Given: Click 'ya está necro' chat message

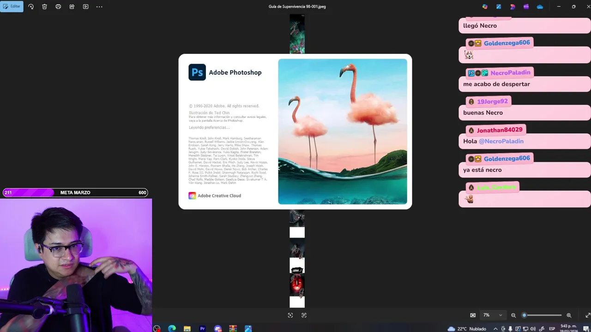Looking at the screenshot, I should (x=482, y=170).
